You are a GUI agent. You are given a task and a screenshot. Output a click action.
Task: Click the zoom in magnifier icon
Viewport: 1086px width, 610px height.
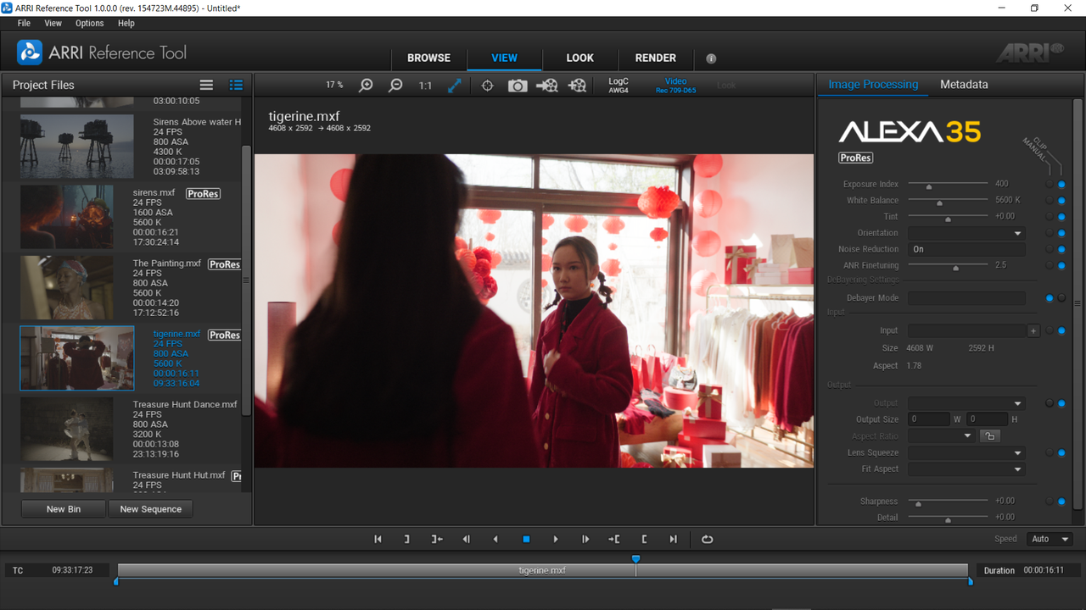pos(367,86)
